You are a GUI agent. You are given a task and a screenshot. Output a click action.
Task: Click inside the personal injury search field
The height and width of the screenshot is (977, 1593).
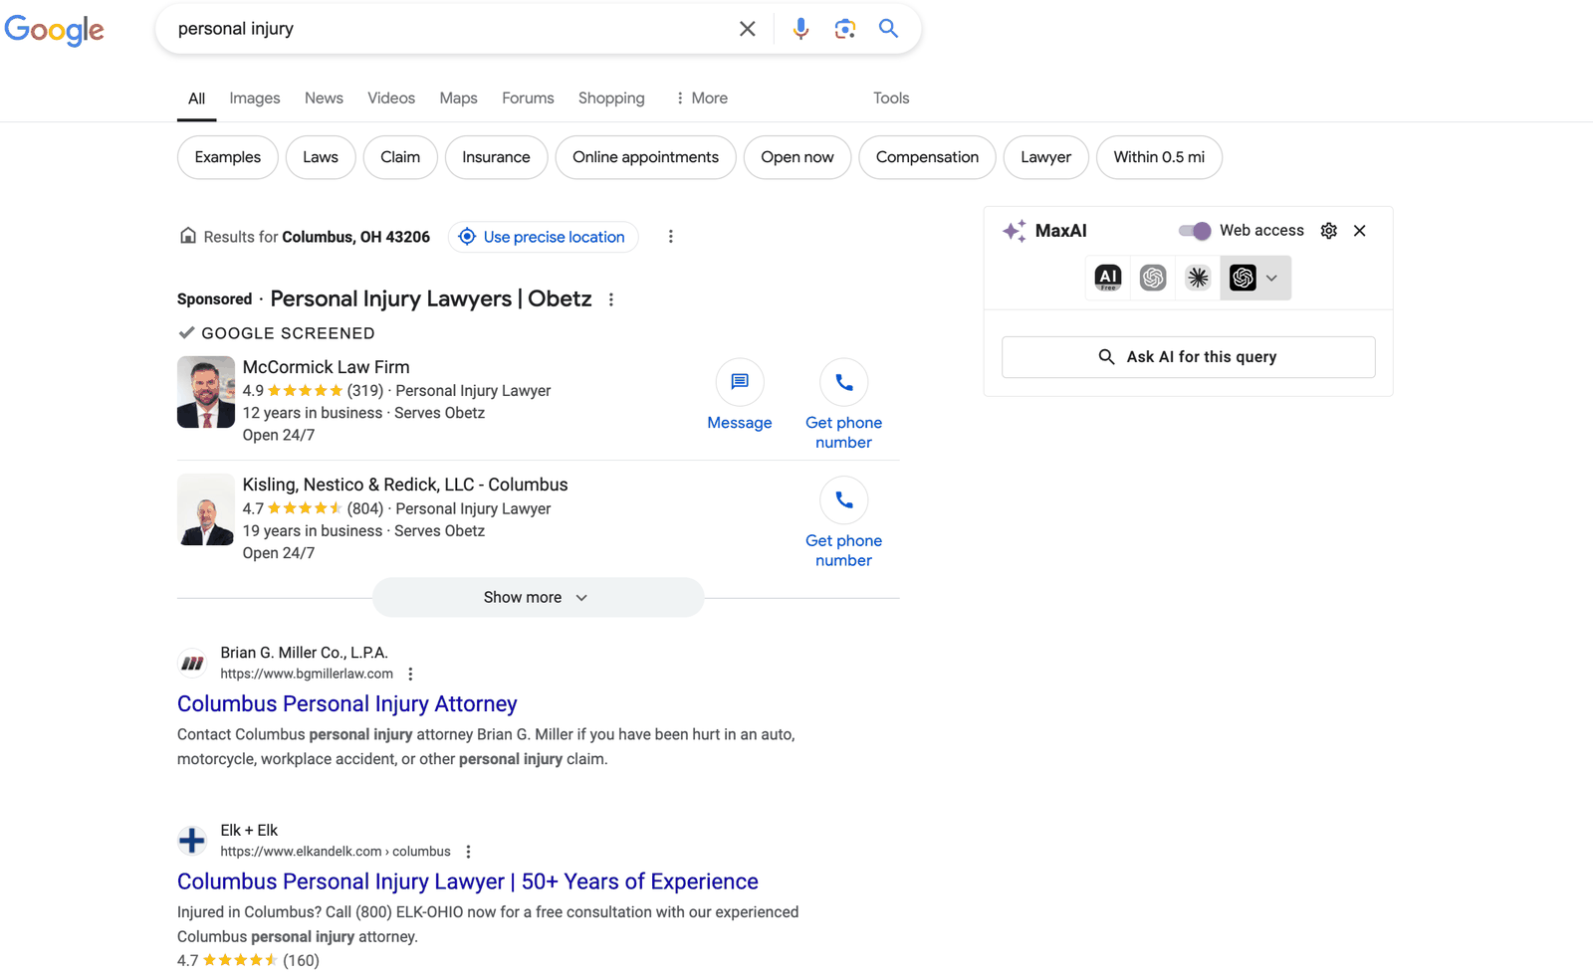[448, 29]
